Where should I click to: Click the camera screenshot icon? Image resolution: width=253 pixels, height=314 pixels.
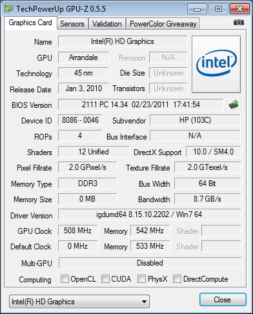(239, 22)
